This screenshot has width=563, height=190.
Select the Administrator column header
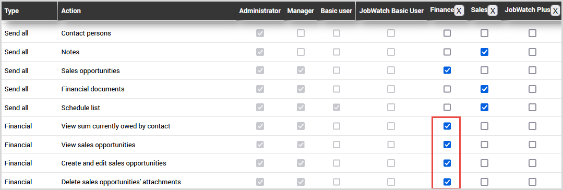click(260, 11)
